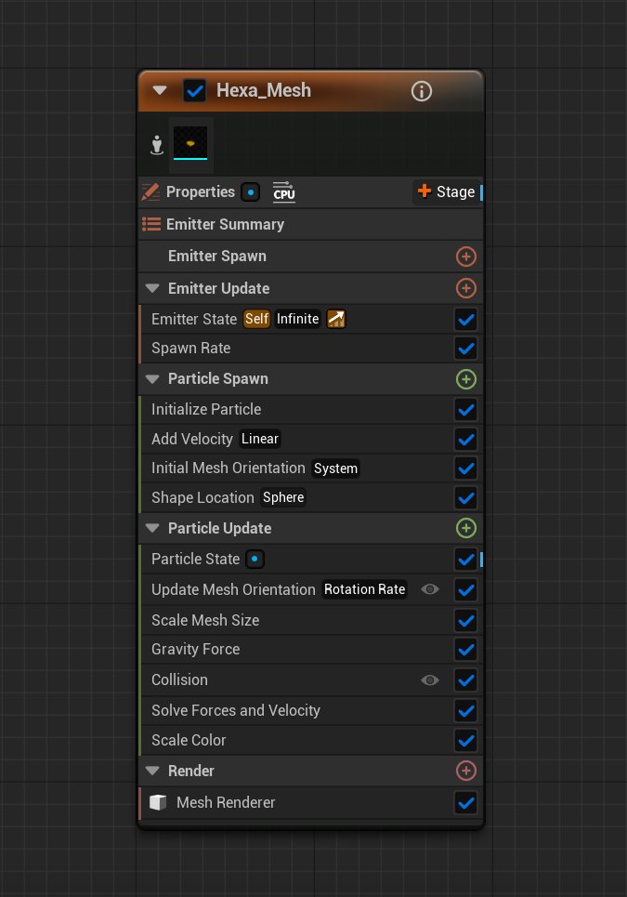Select the Scale Color module row
This screenshot has height=897, width=627.
311,740
